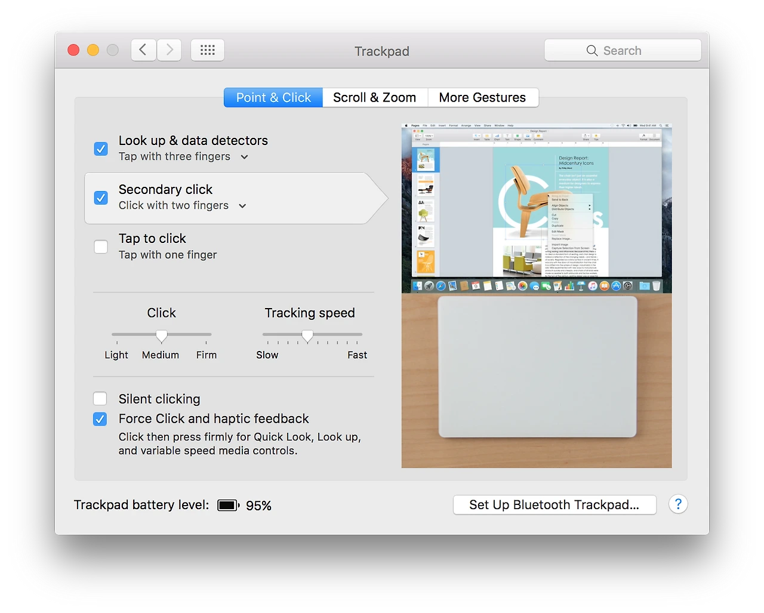Click the back navigation arrow
This screenshot has width=764, height=613.
pos(143,50)
